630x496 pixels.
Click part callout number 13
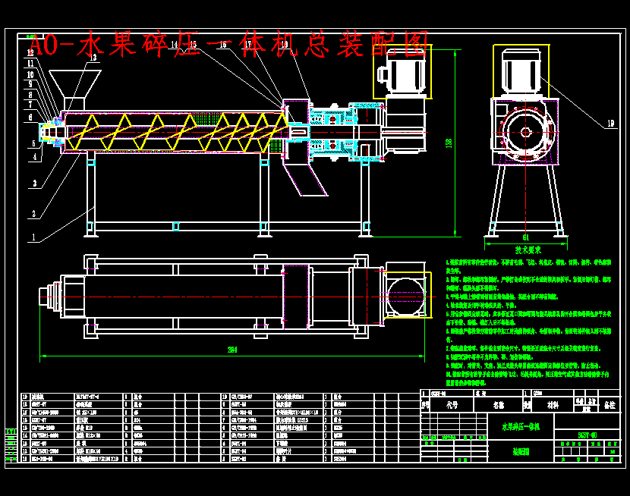pyautogui.click(x=93, y=58)
